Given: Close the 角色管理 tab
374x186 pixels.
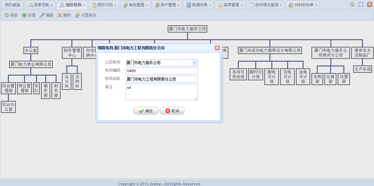Looking at the screenshot, I should click(x=147, y=5).
